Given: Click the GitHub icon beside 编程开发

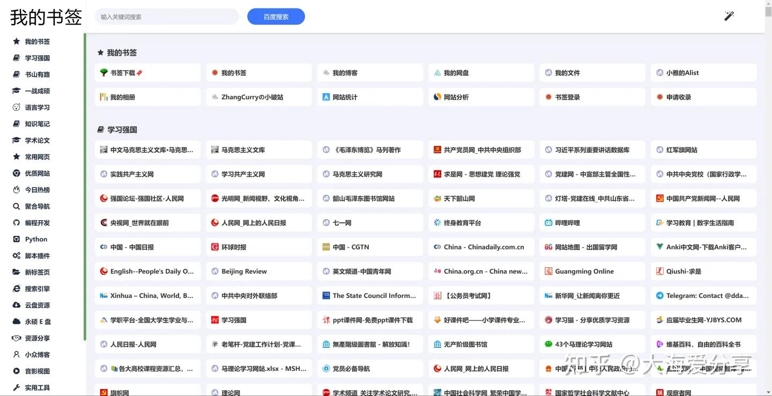Looking at the screenshot, I should point(16,223).
